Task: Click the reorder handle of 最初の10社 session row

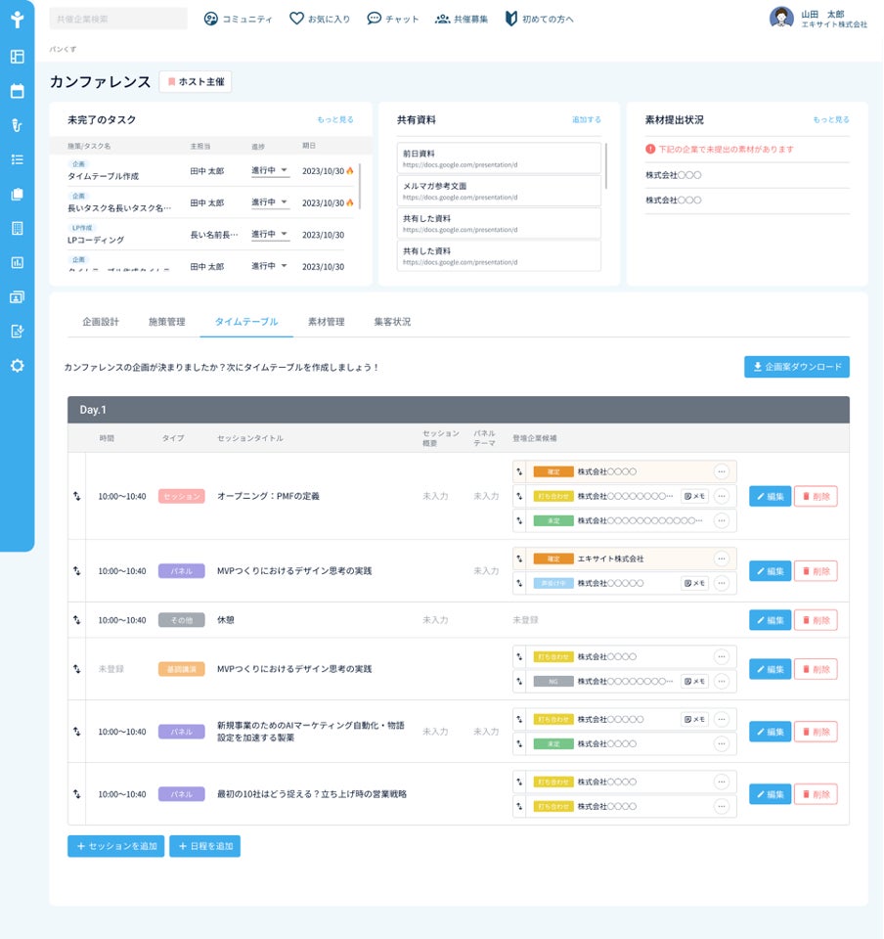Action: 76,794
